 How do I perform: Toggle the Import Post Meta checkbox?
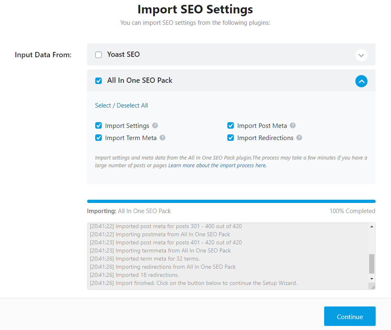coord(231,125)
